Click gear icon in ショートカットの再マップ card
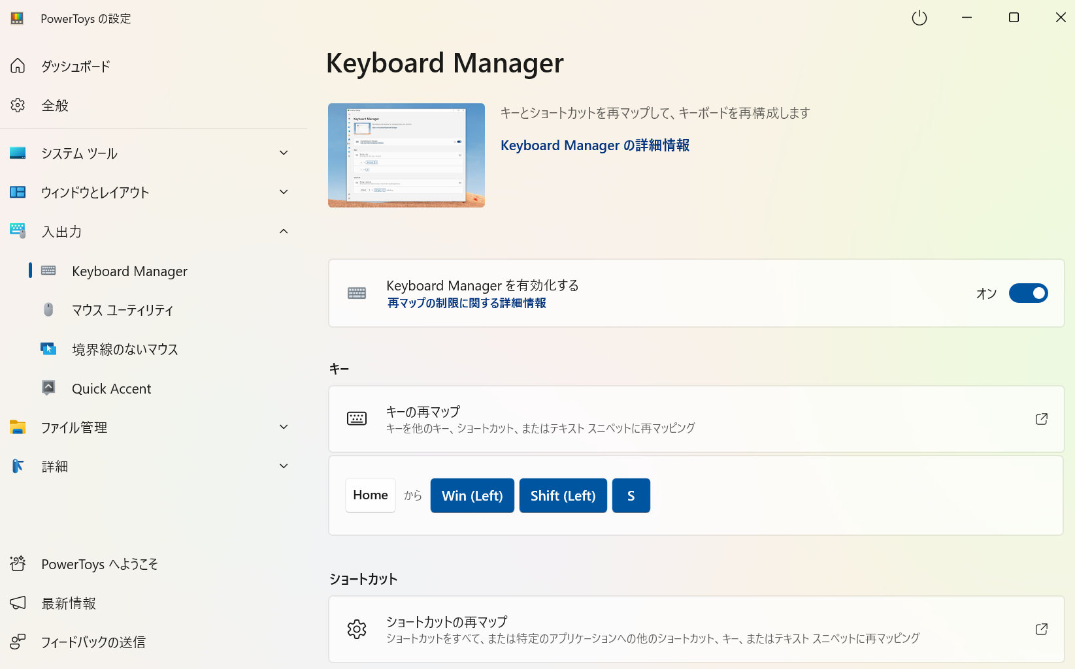Viewport: 1075px width, 669px height. 357,629
